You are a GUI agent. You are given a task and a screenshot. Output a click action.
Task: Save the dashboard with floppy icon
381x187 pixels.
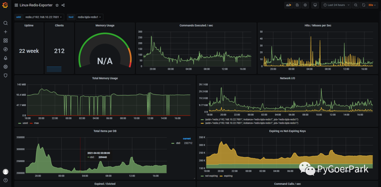click(x=297, y=5)
